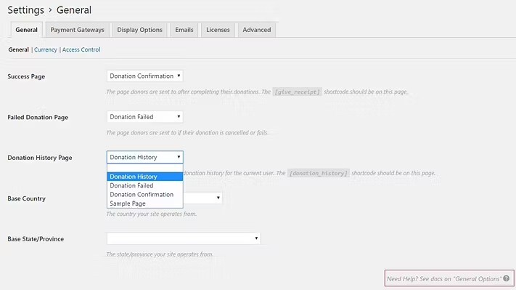
Task: Open the Display Options tab
Action: click(139, 30)
